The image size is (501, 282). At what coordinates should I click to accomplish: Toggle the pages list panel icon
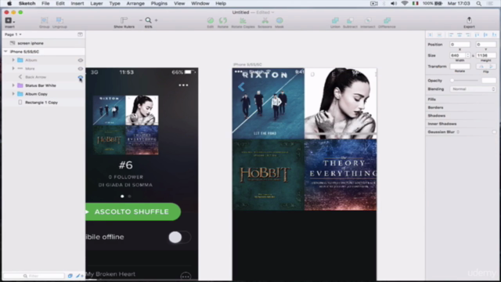pos(80,34)
